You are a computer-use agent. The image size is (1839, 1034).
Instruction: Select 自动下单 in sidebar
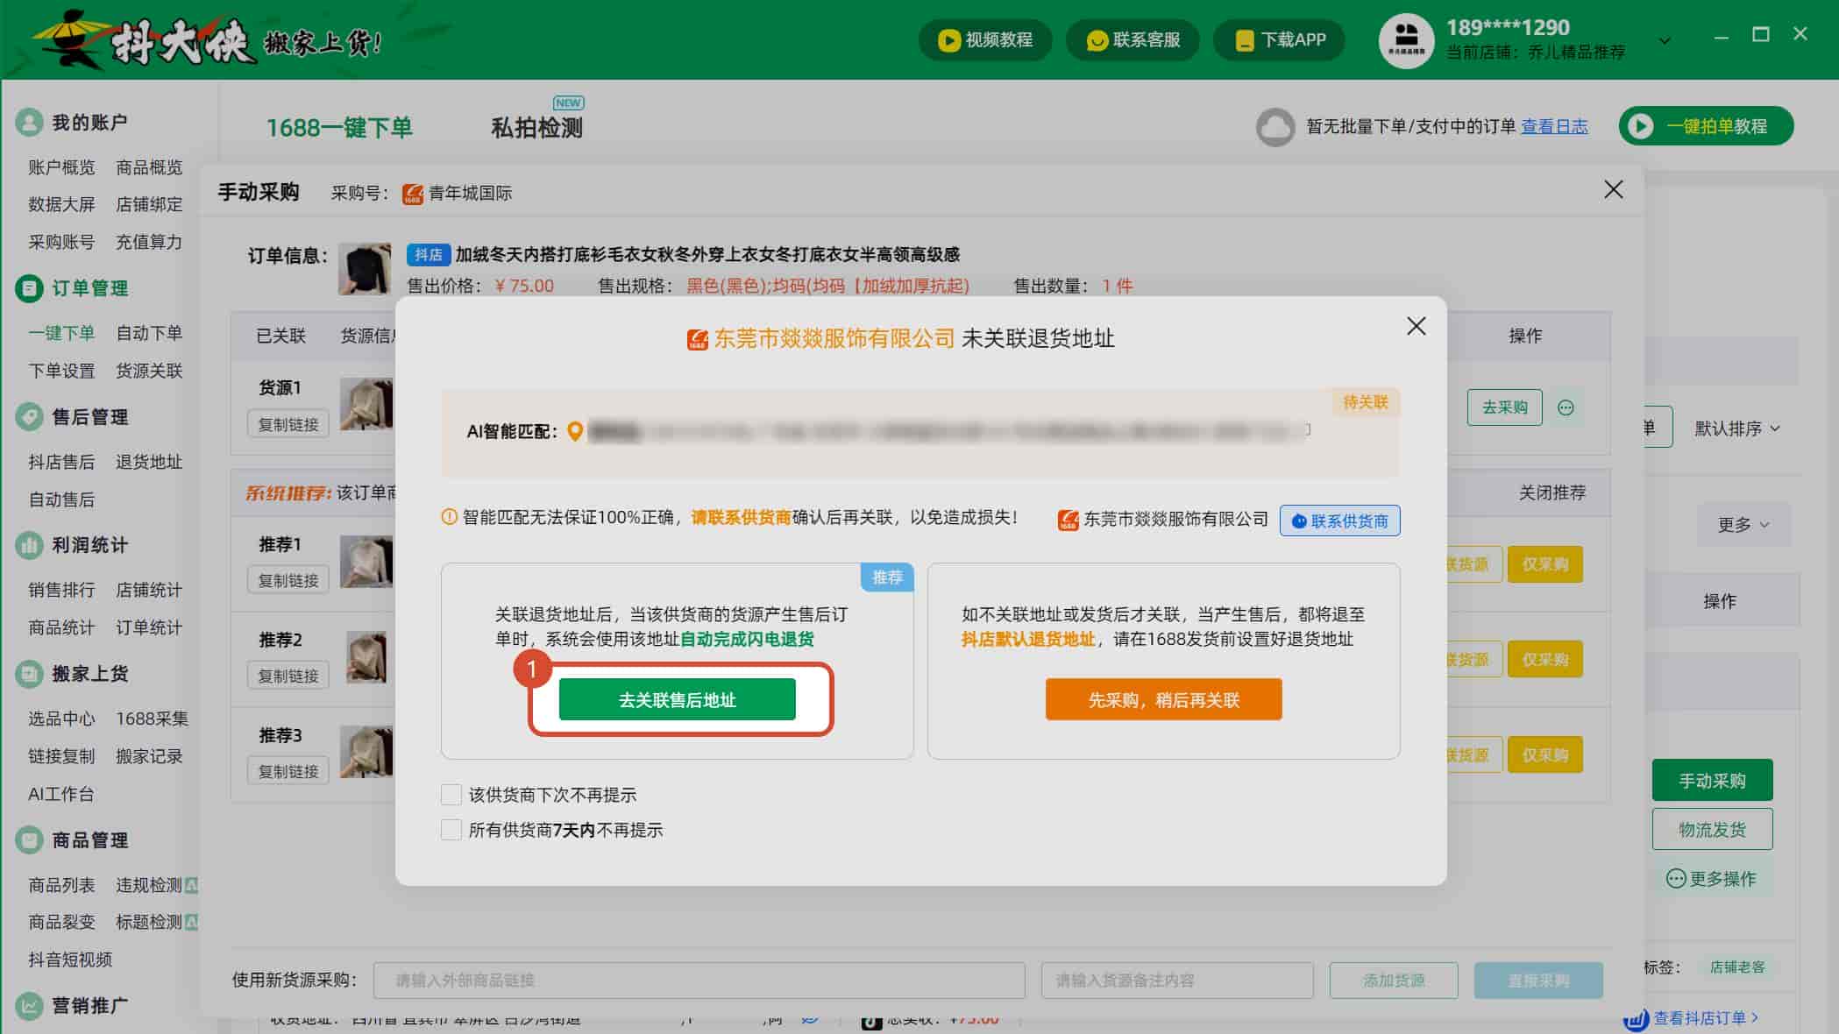pos(149,333)
